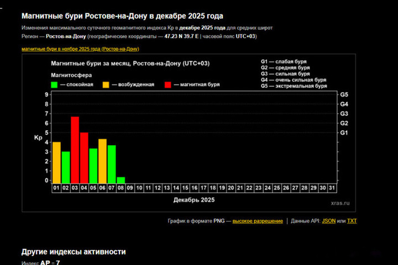Select the green bar for December 02
This screenshot has width=398, height=265.
(66, 166)
